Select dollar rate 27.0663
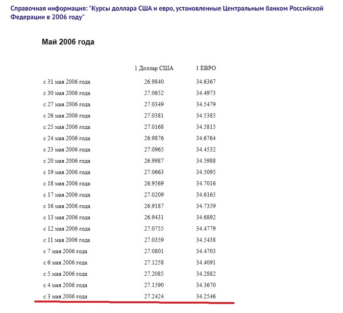 pyautogui.click(x=154, y=172)
